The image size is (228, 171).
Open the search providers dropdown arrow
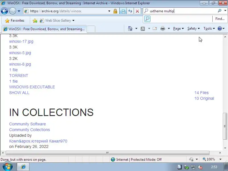coord(225,11)
